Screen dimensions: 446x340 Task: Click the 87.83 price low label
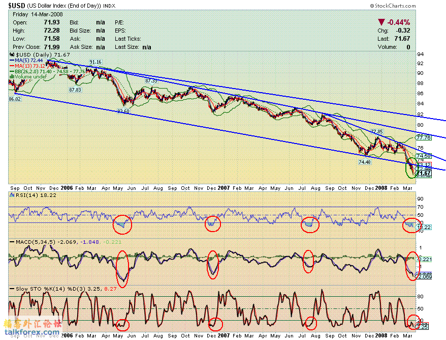point(75,90)
